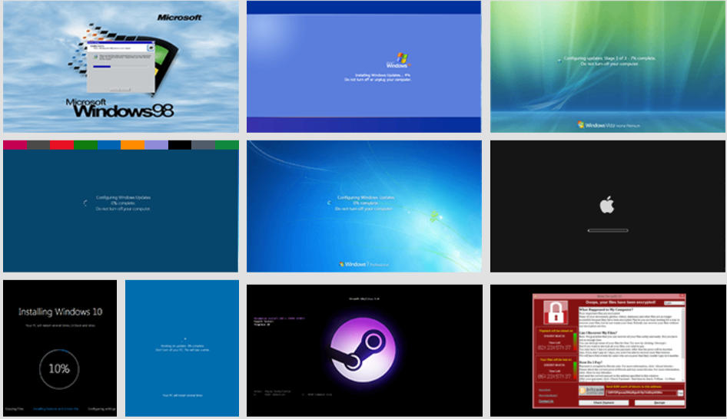The image size is (727, 419).
Task: Open the Windows 98 setup screen thumbnail
Action: [x=121, y=67]
